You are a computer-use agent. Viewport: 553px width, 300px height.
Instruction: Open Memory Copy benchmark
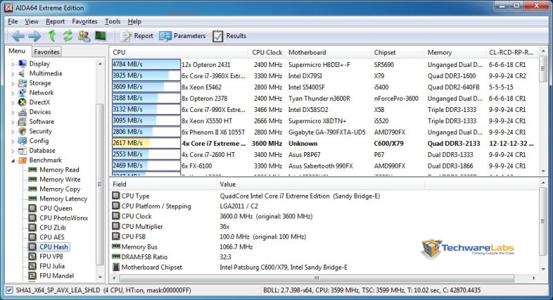(x=60, y=189)
